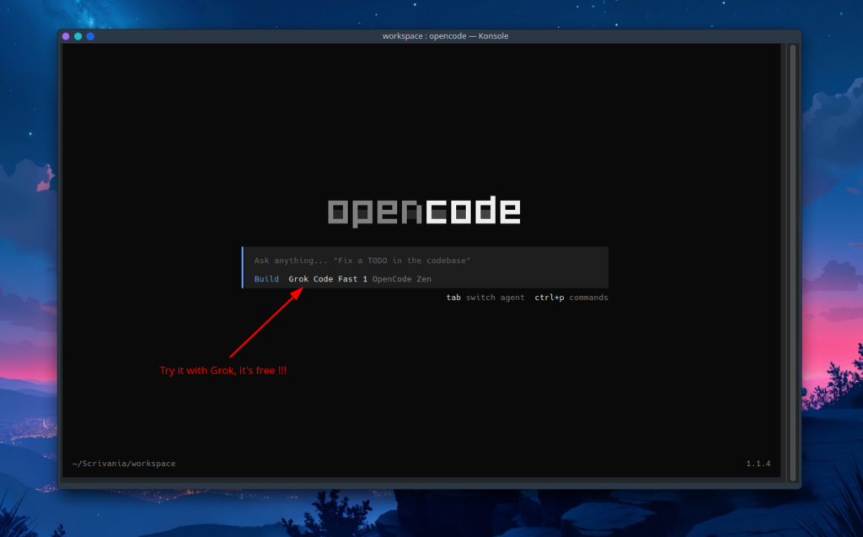
Task: Click the version number 1.1.4
Action: coord(758,464)
